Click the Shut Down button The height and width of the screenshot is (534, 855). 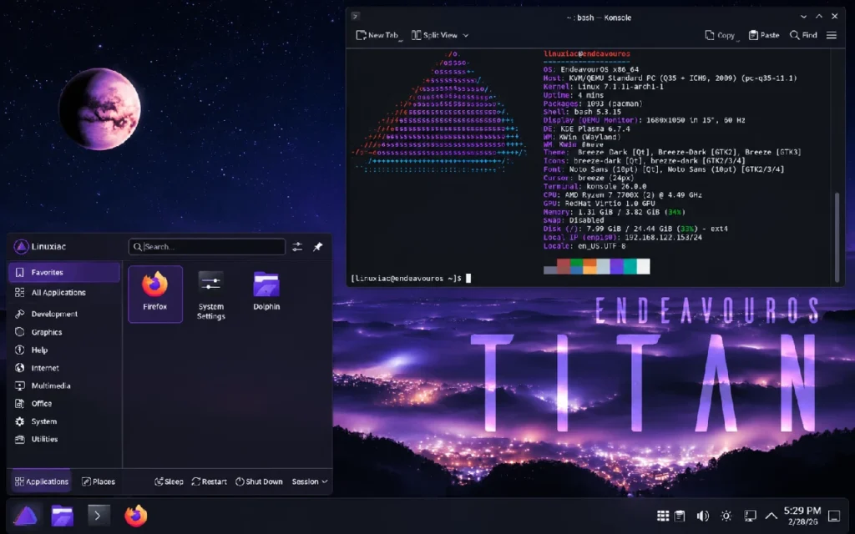[x=259, y=481]
